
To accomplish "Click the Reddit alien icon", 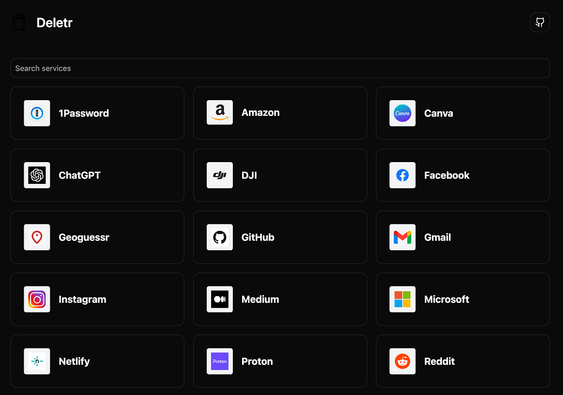I will click(403, 361).
